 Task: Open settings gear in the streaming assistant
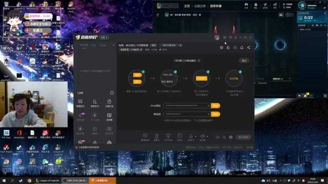[231, 137]
